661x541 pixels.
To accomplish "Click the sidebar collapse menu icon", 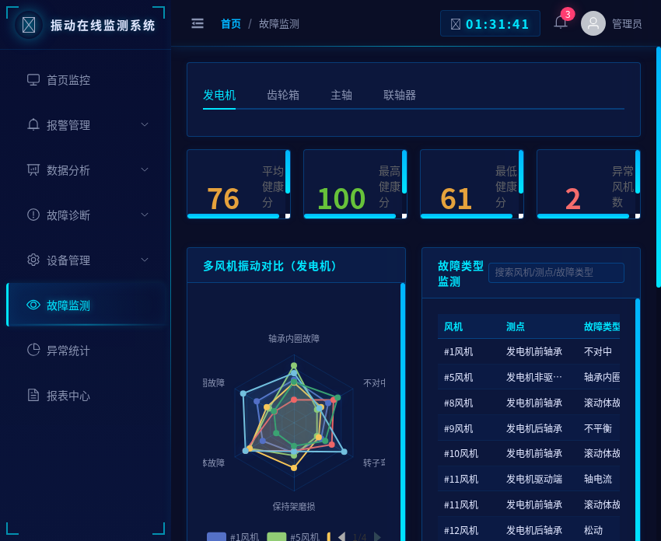I will tap(198, 23).
